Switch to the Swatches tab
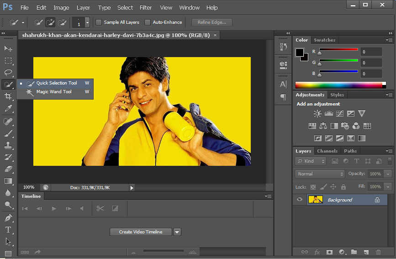Image resolution: width=396 pixels, height=259 pixels. point(325,40)
